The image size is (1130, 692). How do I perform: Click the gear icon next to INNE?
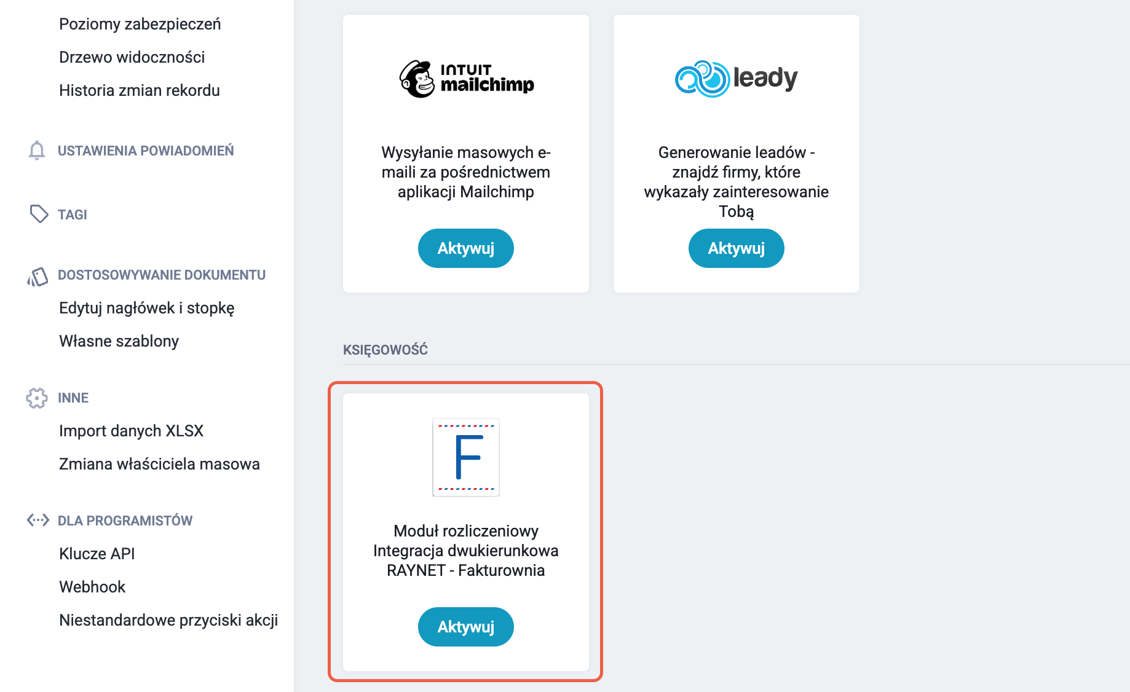click(x=37, y=398)
